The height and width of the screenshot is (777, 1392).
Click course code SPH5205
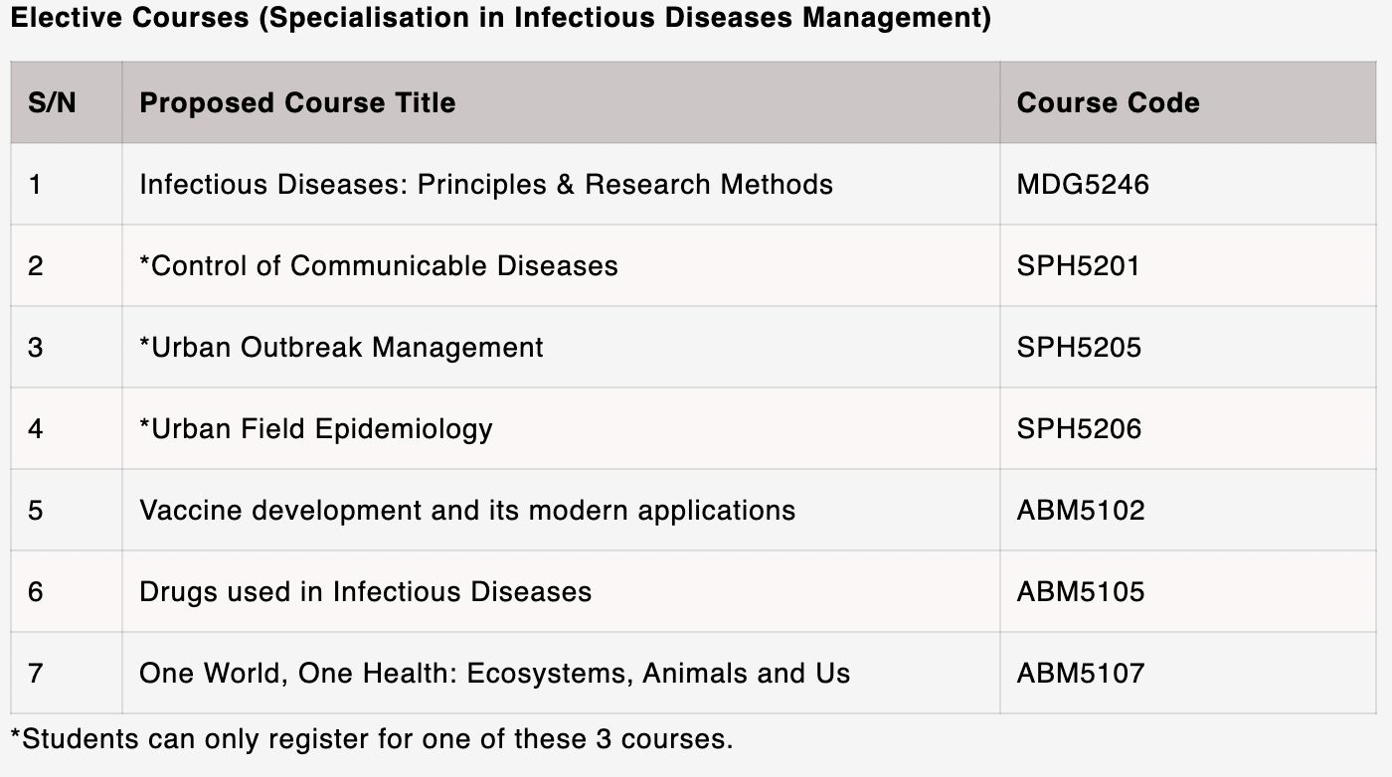(x=1079, y=347)
